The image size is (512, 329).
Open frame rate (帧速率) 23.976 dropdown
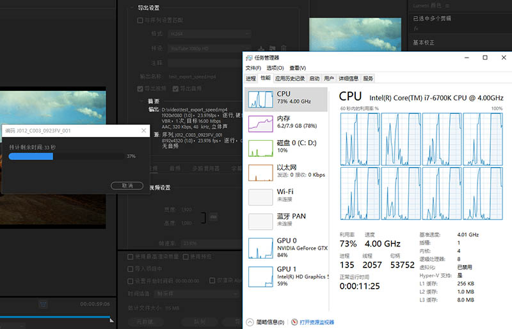tap(211, 243)
